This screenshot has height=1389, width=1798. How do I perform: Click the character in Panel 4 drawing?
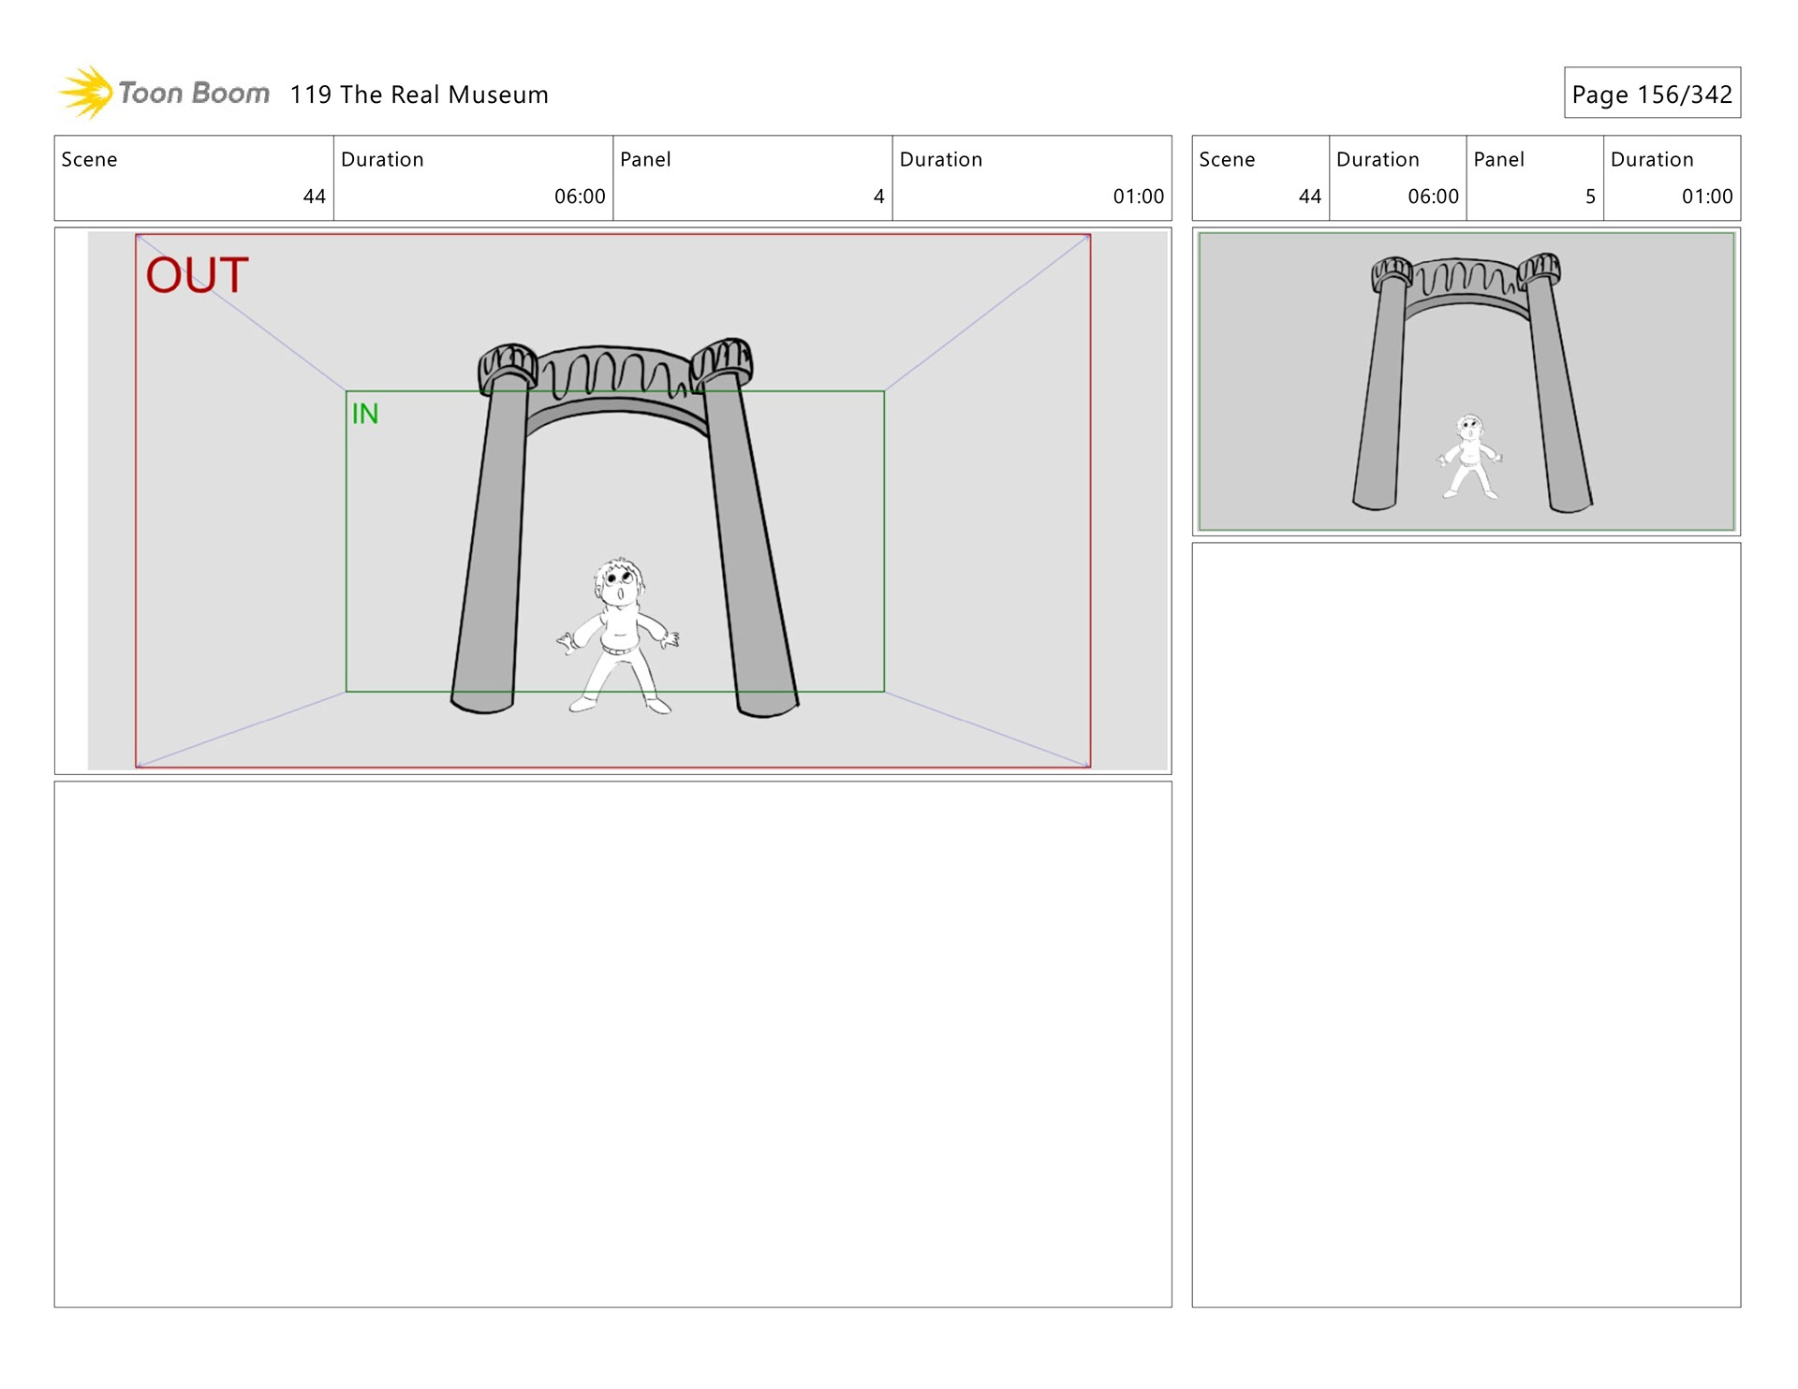coord(618,635)
